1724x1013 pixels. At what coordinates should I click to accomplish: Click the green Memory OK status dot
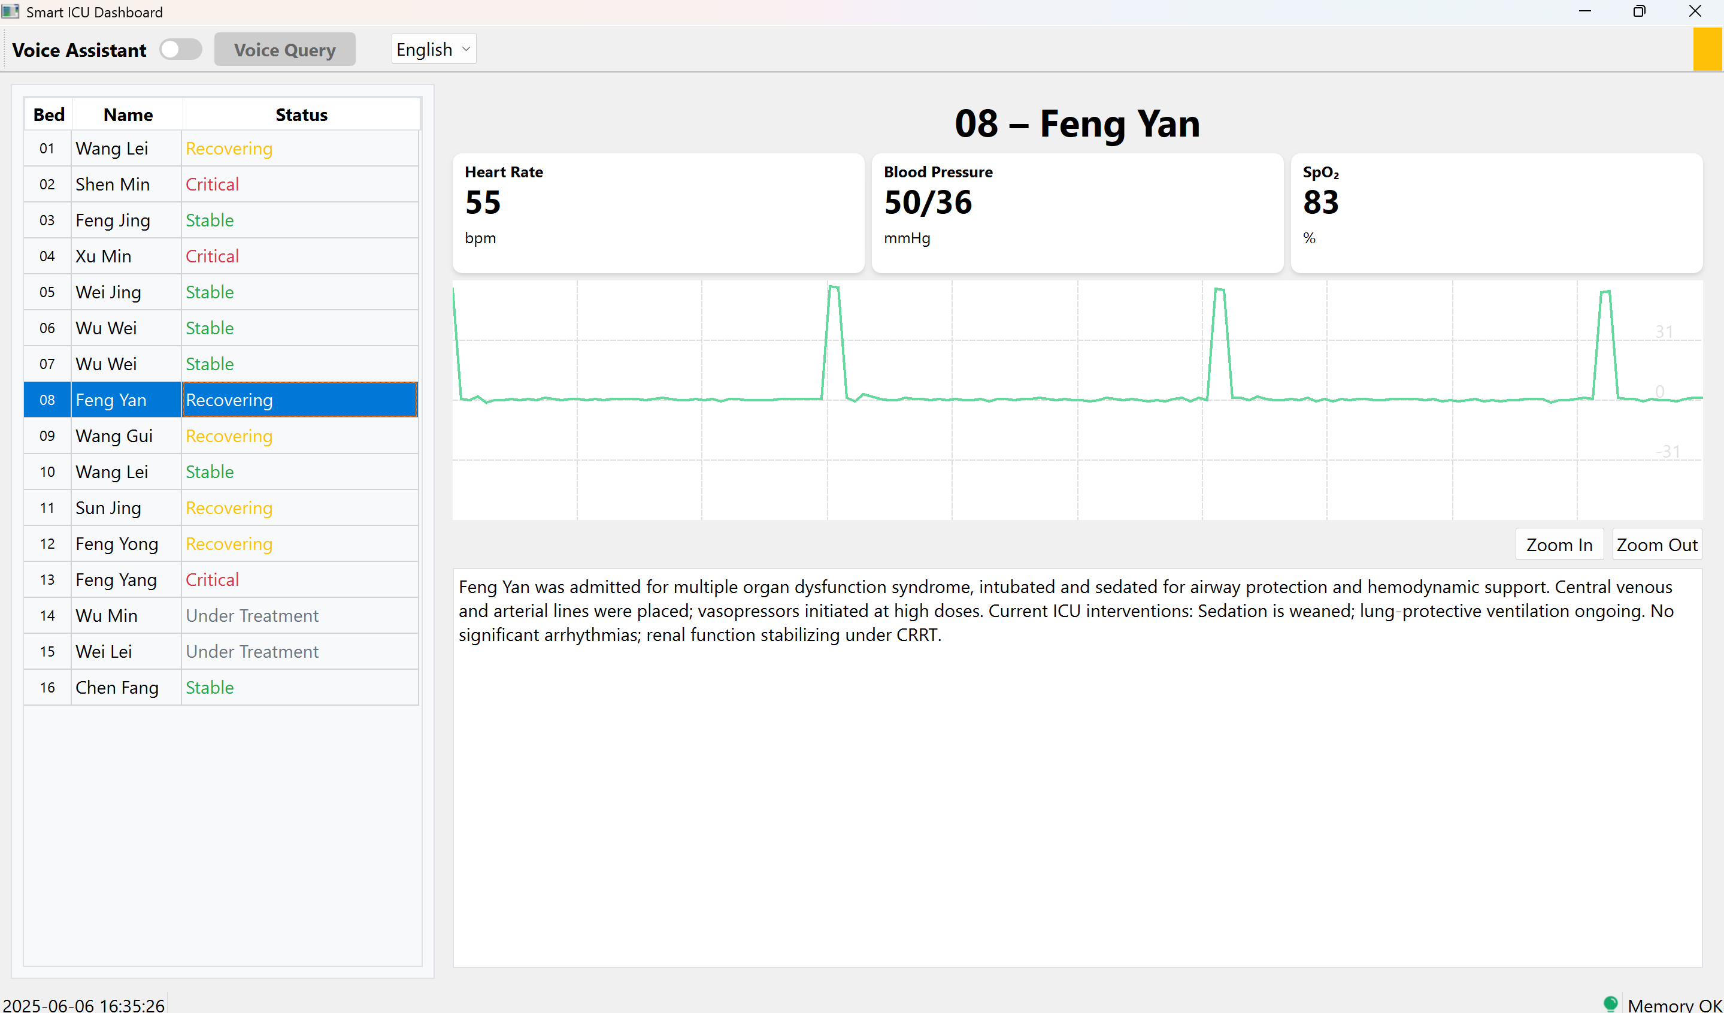(1610, 1003)
